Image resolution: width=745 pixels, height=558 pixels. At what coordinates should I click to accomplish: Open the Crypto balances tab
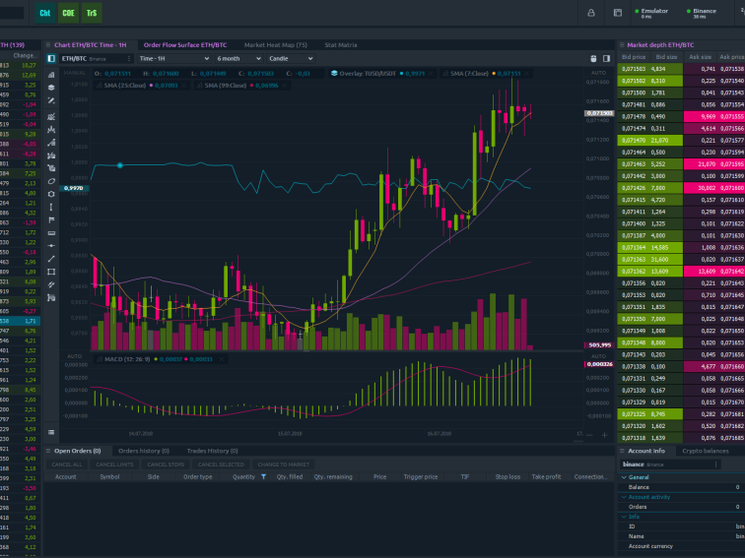(x=706, y=451)
